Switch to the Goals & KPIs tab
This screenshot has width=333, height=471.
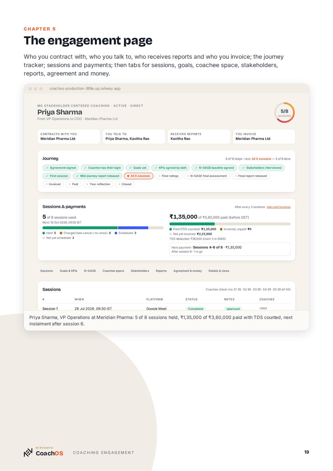[x=69, y=271]
